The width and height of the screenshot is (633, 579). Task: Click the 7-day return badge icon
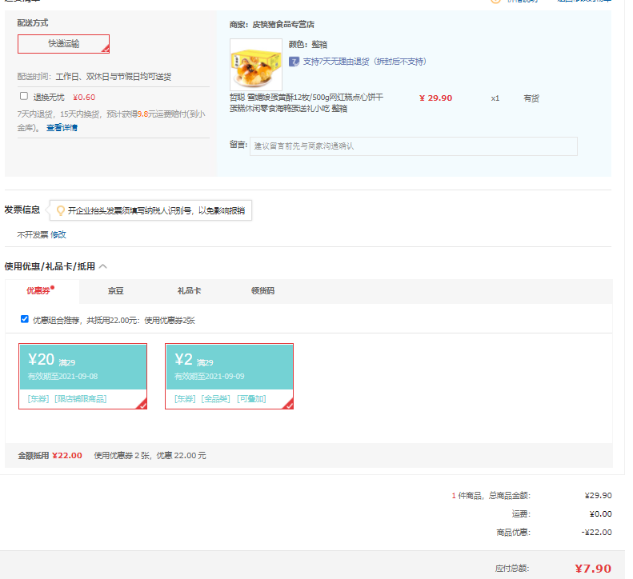coord(294,62)
